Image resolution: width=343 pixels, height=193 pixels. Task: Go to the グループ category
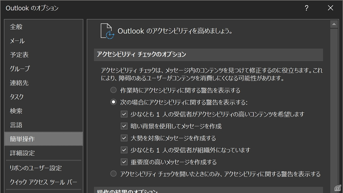(44, 69)
